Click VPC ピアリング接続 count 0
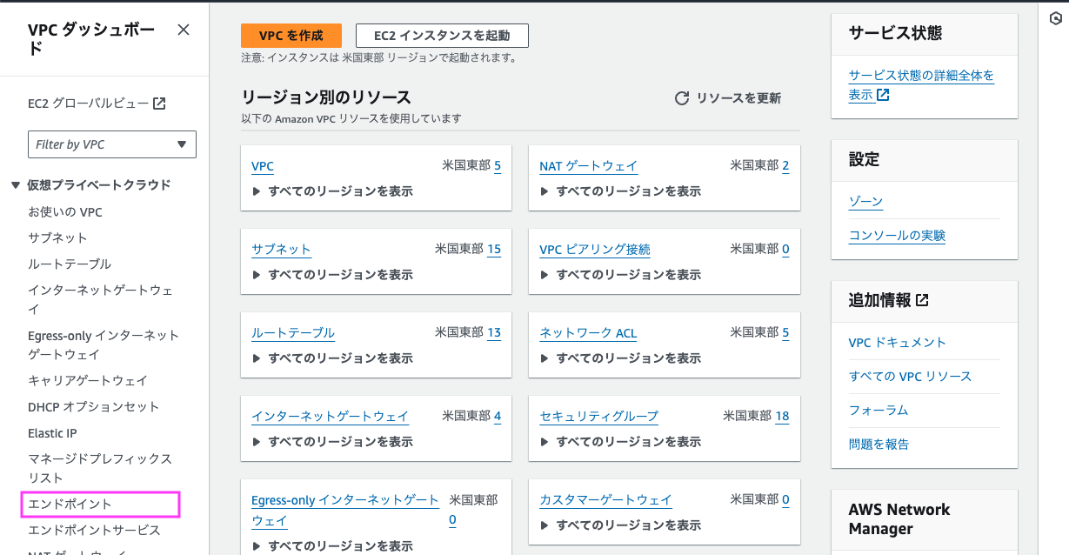 tap(785, 249)
